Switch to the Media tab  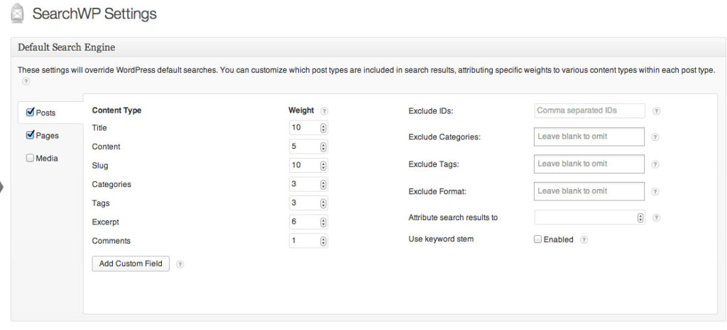[x=47, y=158]
